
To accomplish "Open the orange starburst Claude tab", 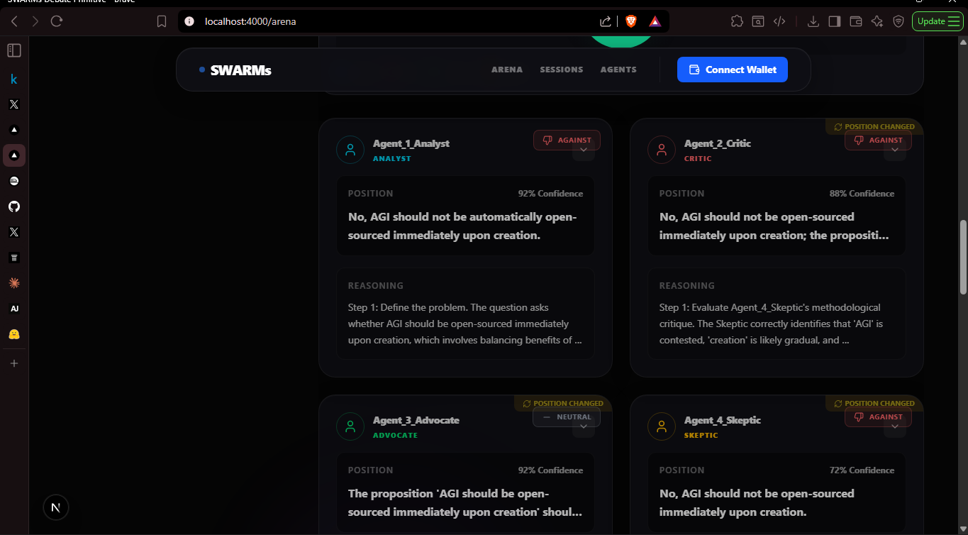I will point(14,283).
